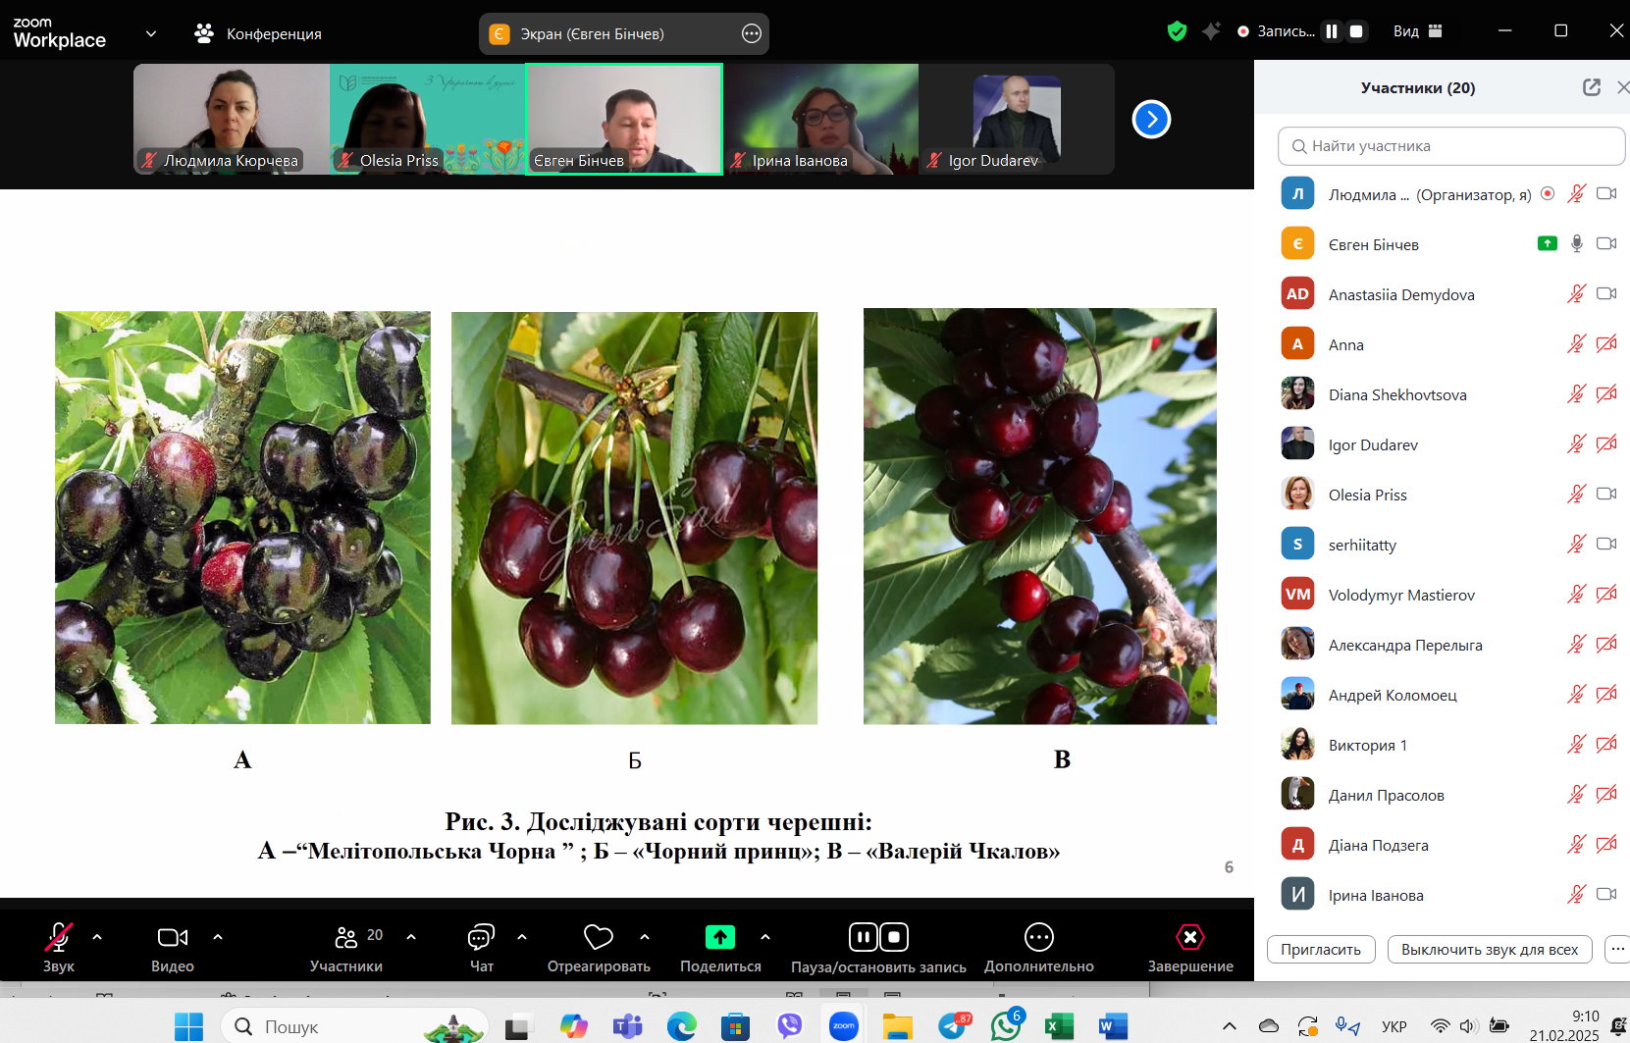The width and height of the screenshot is (1630, 1043).
Task: Toggle the Video camera button
Action: point(173,938)
